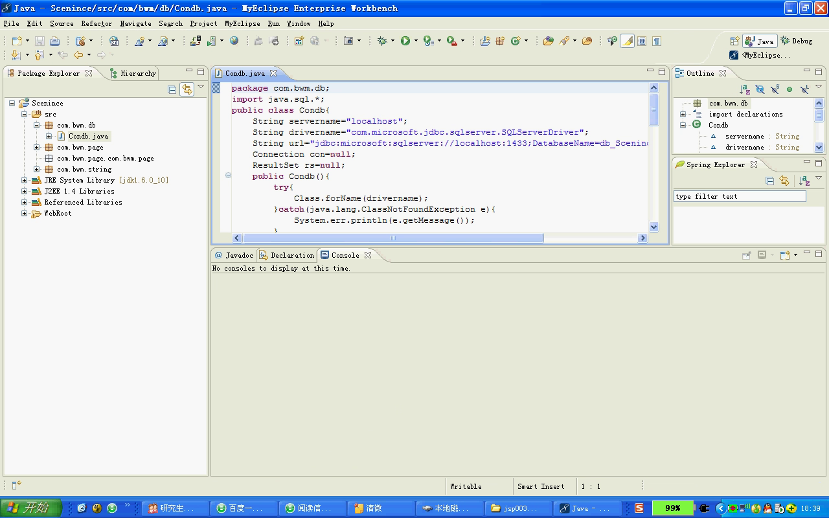Toggle Link with Editor in Spring Explorer

(x=784, y=181)
